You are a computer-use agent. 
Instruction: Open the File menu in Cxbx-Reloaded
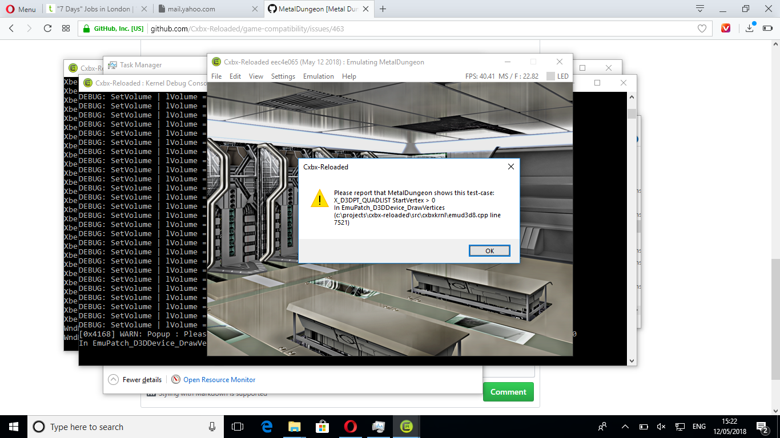(216, 76)
